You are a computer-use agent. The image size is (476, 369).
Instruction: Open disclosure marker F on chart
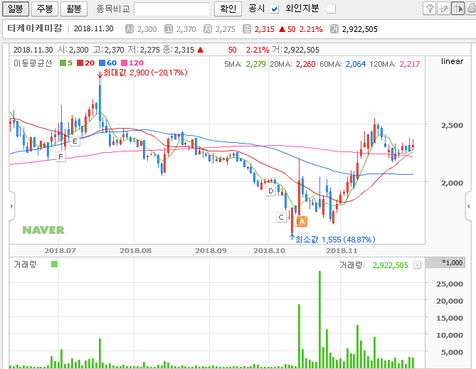pyautogui.click(x=60, y=157)
